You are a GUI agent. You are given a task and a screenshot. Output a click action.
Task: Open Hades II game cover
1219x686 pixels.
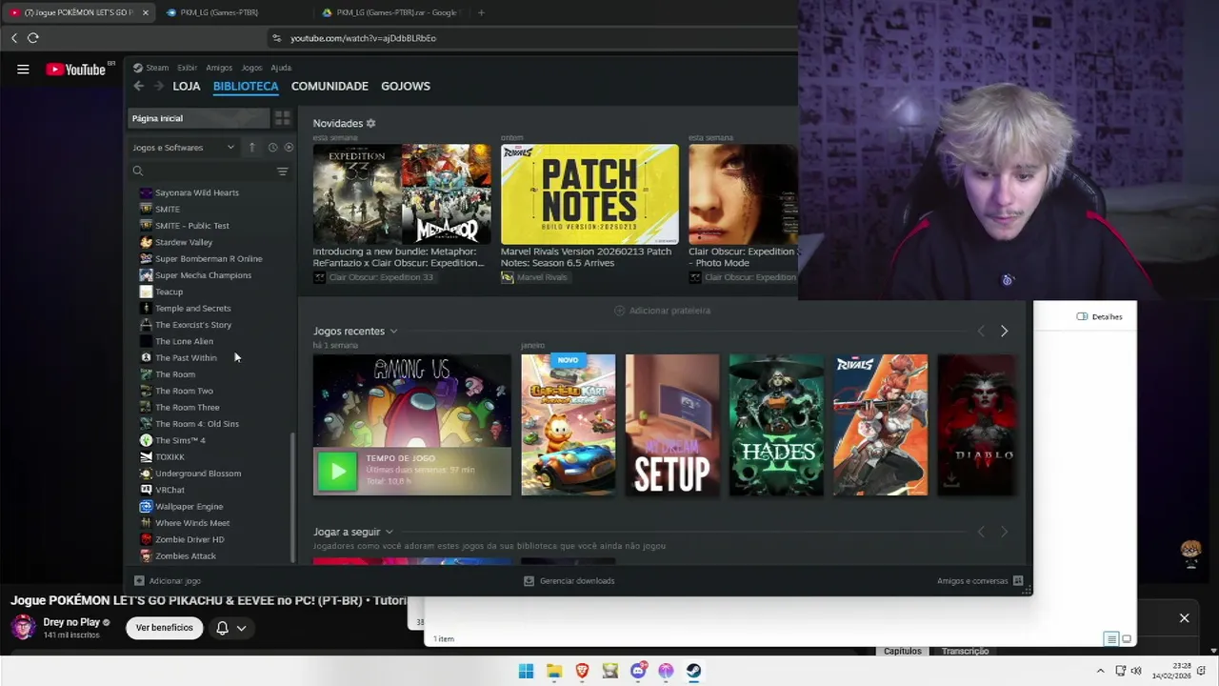[776, 425]
